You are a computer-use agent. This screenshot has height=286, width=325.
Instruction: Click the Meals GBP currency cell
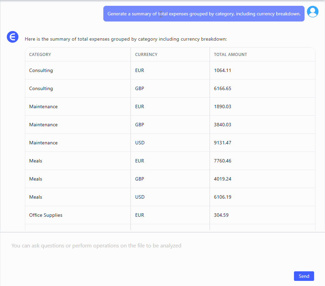[x=140, y=179]
